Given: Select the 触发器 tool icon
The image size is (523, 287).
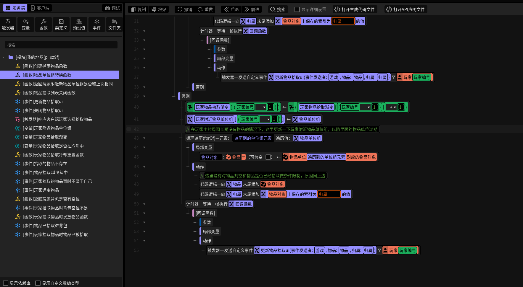Looking at the screenshot, I should pyautogui.click(x=8, y=24).
